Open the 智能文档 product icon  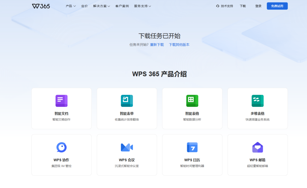point(61,101)
